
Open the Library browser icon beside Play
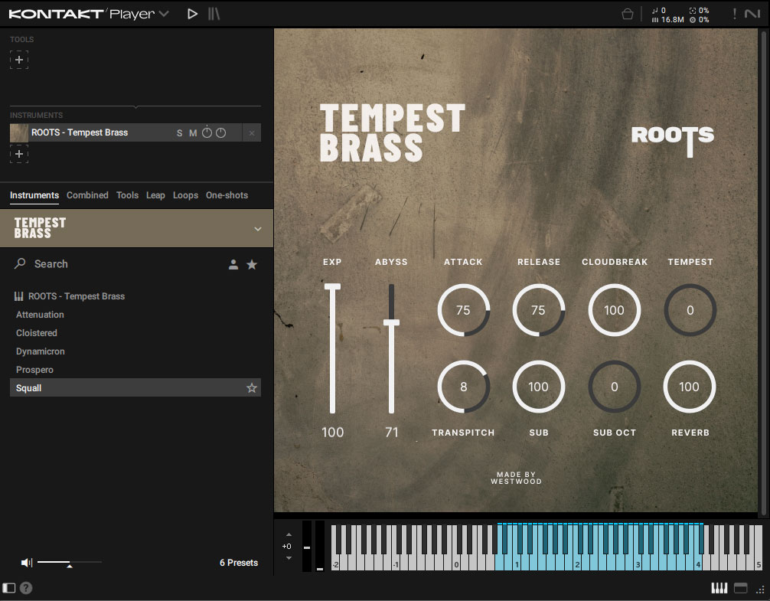click(x=214, y=13)
